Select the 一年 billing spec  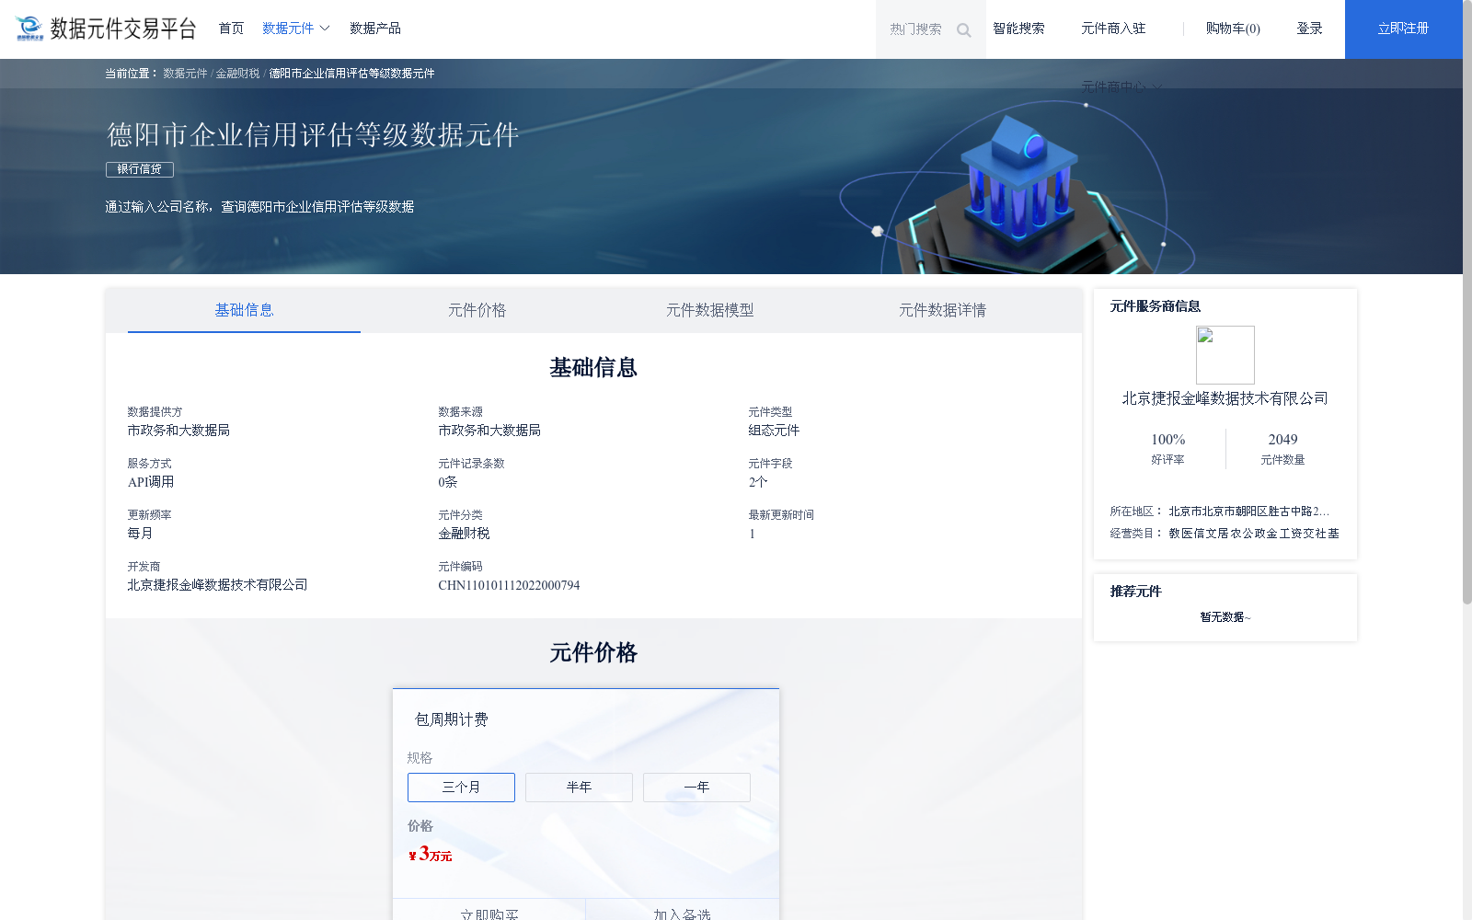tap(696, 787)
